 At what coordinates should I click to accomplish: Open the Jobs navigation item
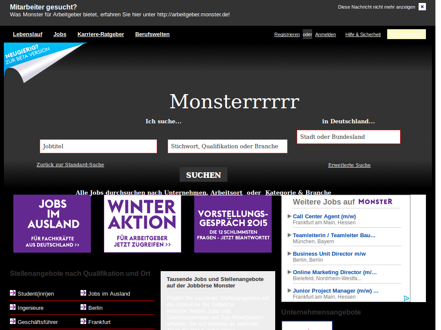(60, 34)
